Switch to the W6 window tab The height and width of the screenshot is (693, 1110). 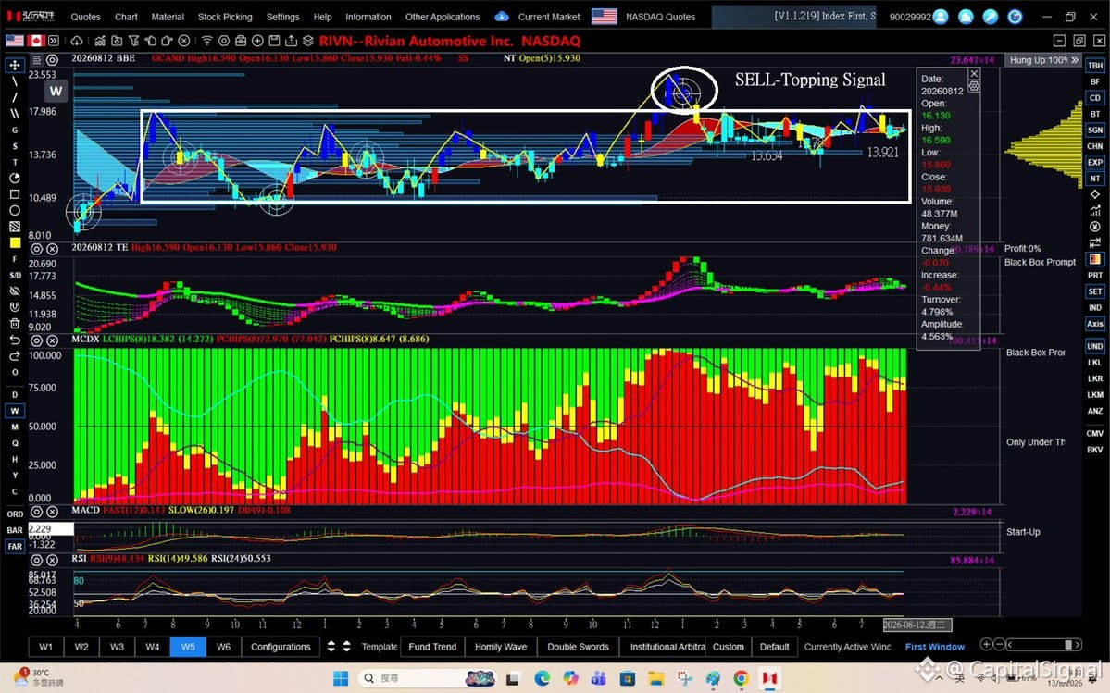point(223,647)
